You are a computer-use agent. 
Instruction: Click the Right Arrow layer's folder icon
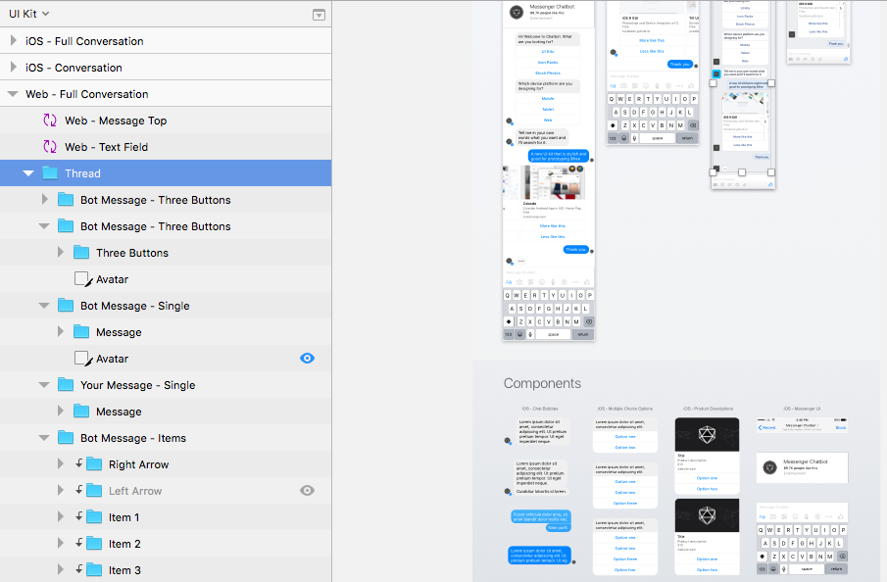94,464
